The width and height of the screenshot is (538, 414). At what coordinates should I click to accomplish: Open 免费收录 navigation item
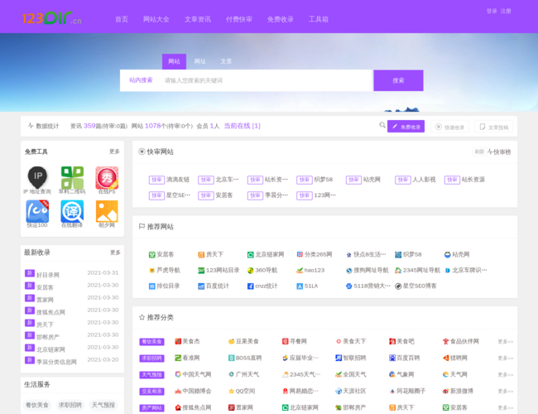coord(281,19)
